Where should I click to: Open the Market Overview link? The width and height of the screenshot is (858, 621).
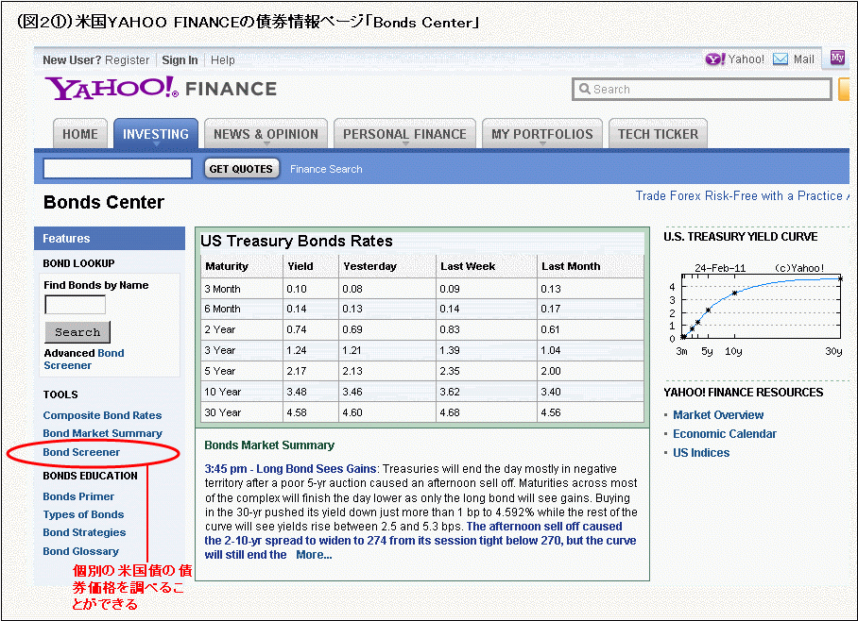pos(718,415)
